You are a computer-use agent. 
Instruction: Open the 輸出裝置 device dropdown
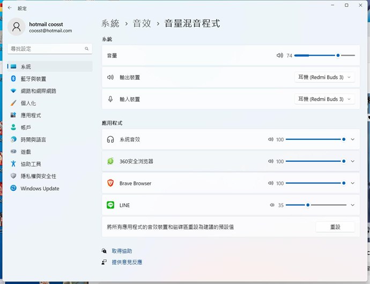[x=324, y=77]
